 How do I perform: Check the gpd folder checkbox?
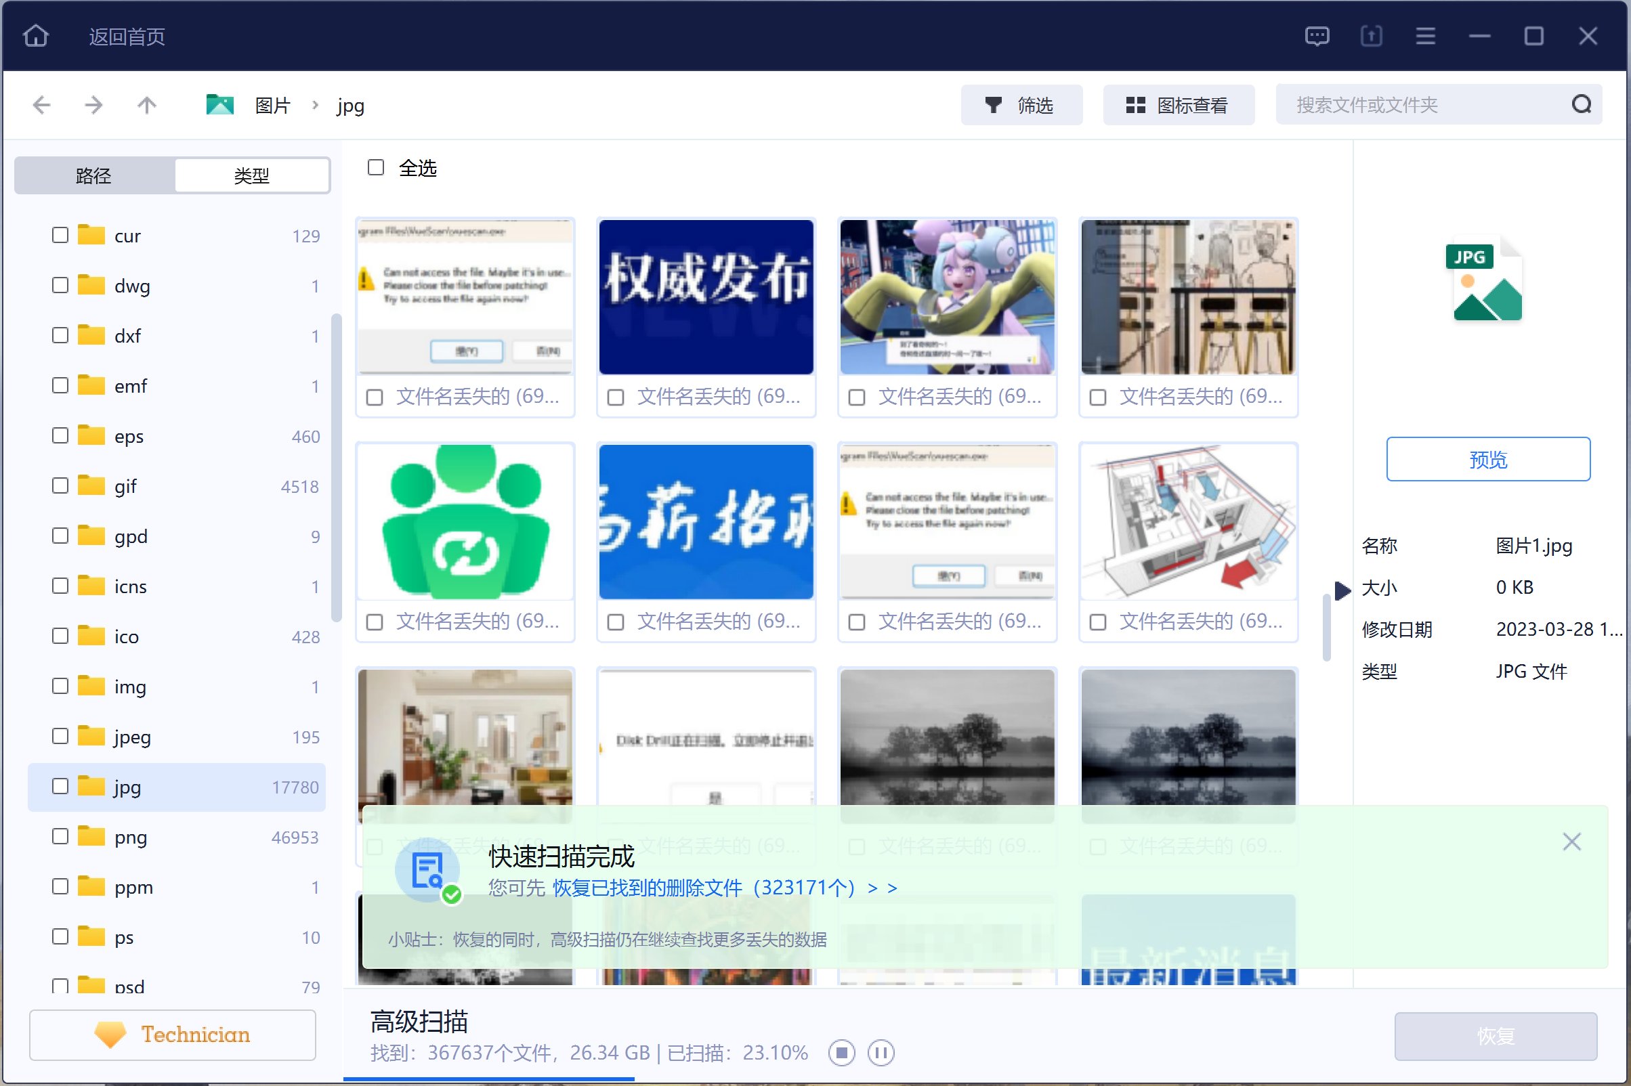[x=60, y=536]
